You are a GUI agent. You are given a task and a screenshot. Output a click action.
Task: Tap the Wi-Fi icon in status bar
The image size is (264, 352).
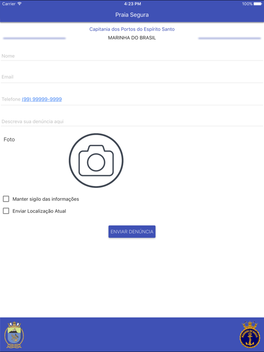pyautogui.click(x=20, y=4)
